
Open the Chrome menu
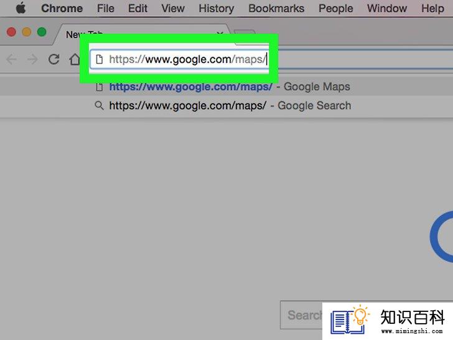point(62,8)
